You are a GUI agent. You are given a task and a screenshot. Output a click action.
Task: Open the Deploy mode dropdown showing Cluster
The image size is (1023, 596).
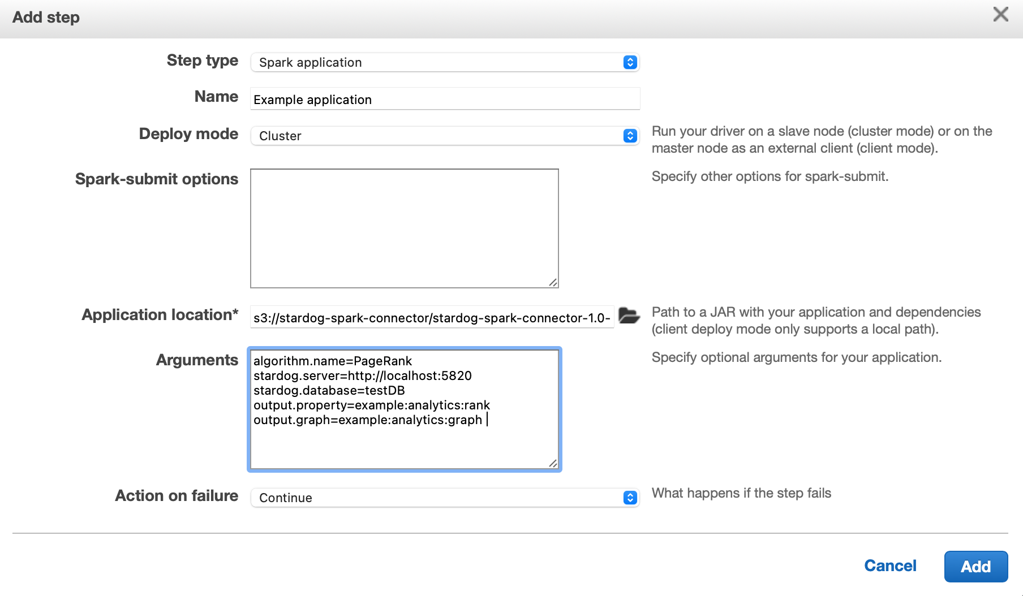(444, 136)
